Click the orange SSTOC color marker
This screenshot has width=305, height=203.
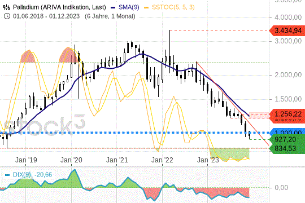[x=146, y=7]
